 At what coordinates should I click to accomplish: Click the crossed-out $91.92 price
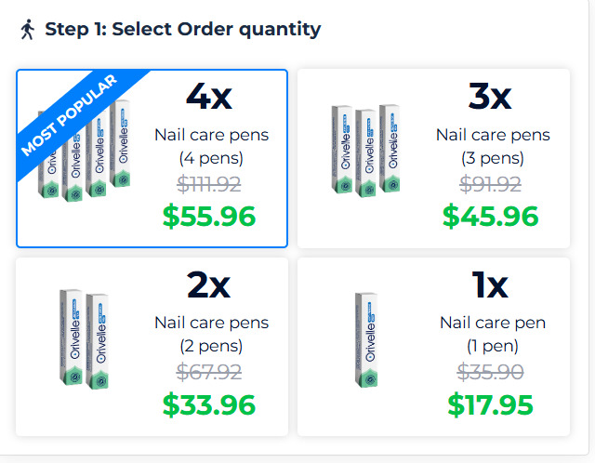492,184
